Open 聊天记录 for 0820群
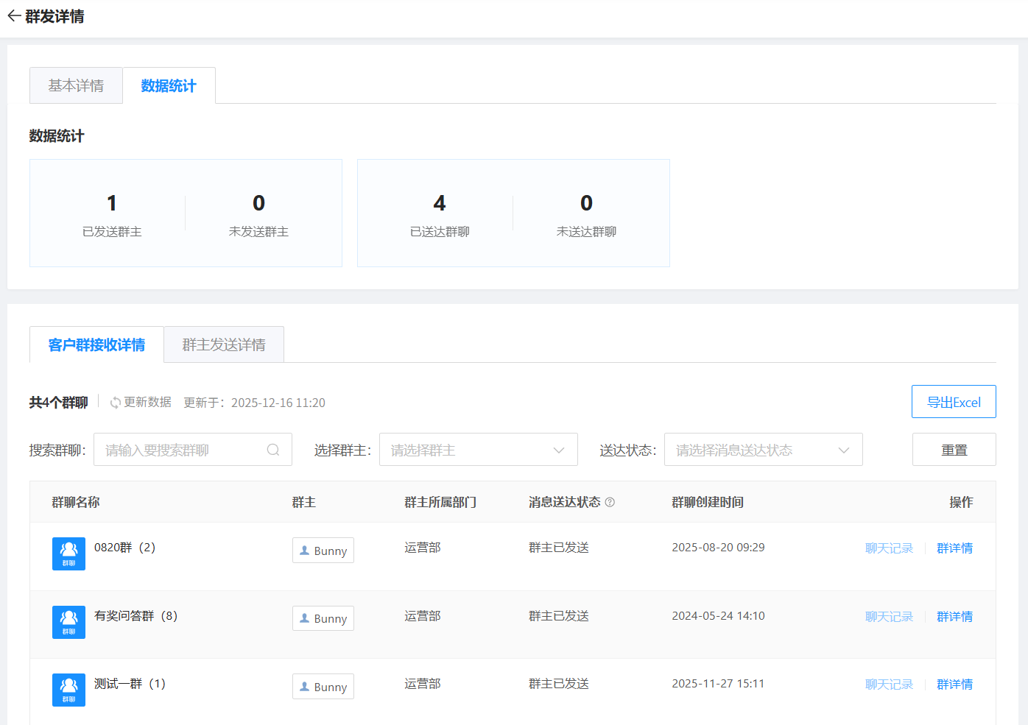 pyautogui.click(x=889, y=548)
